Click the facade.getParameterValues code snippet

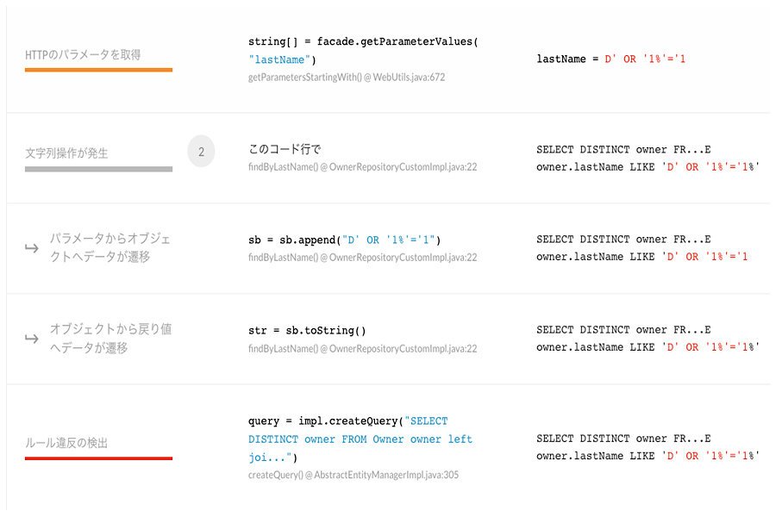tap(363, 51)
